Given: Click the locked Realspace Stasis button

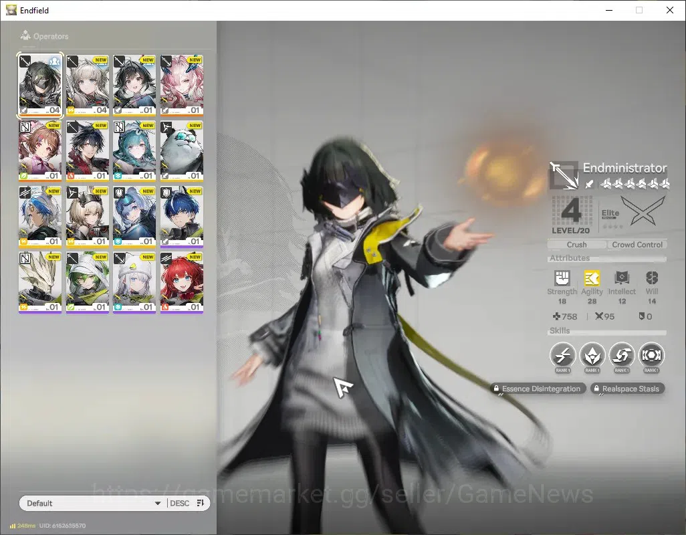Looking at the screenshot, I should coord(627,389).
